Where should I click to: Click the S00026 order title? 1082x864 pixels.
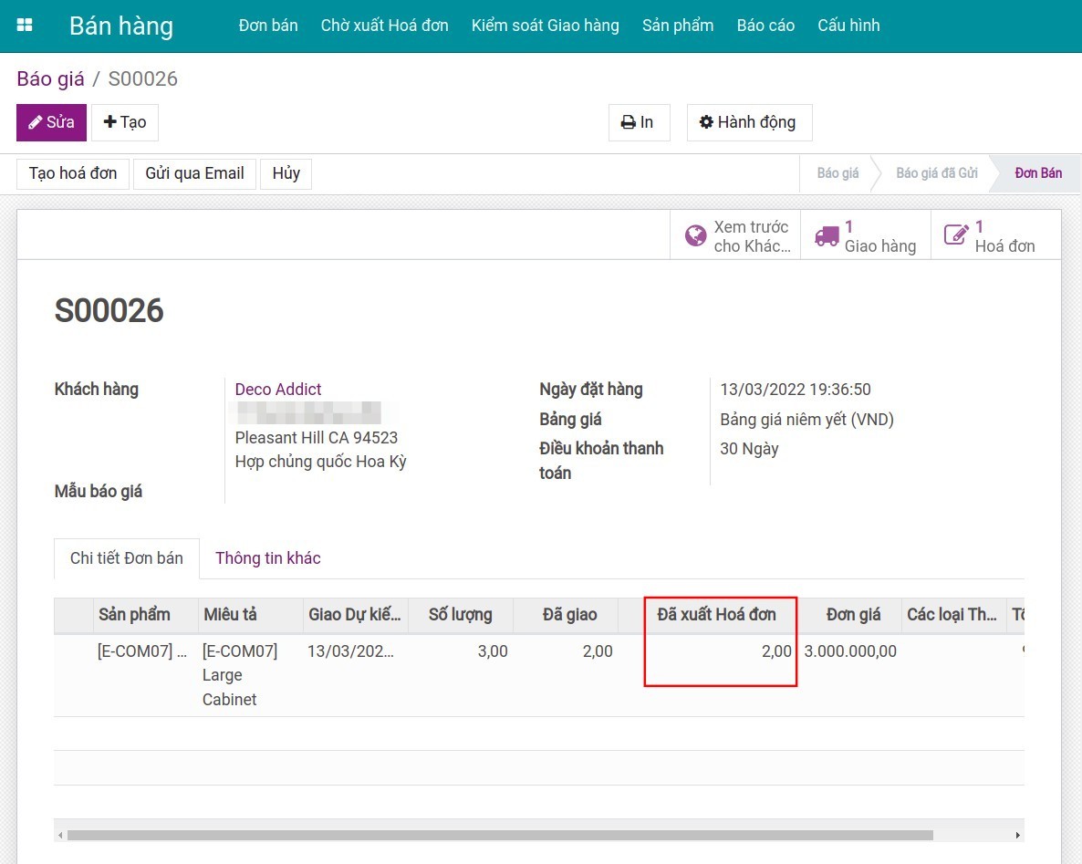109,310
